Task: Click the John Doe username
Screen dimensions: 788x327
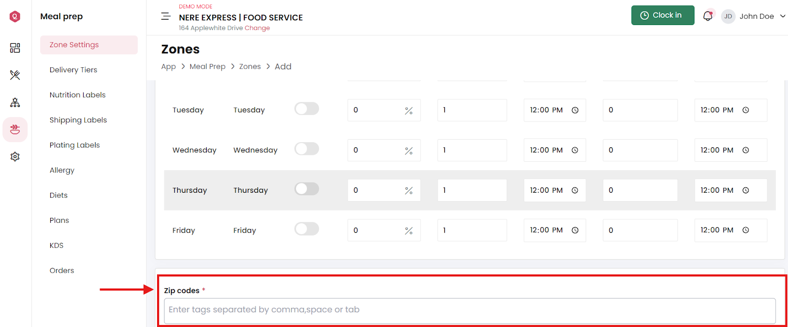Action: tap(756, 16)
